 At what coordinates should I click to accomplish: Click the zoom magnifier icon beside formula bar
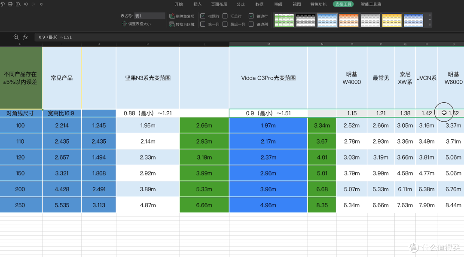(16, 37)
